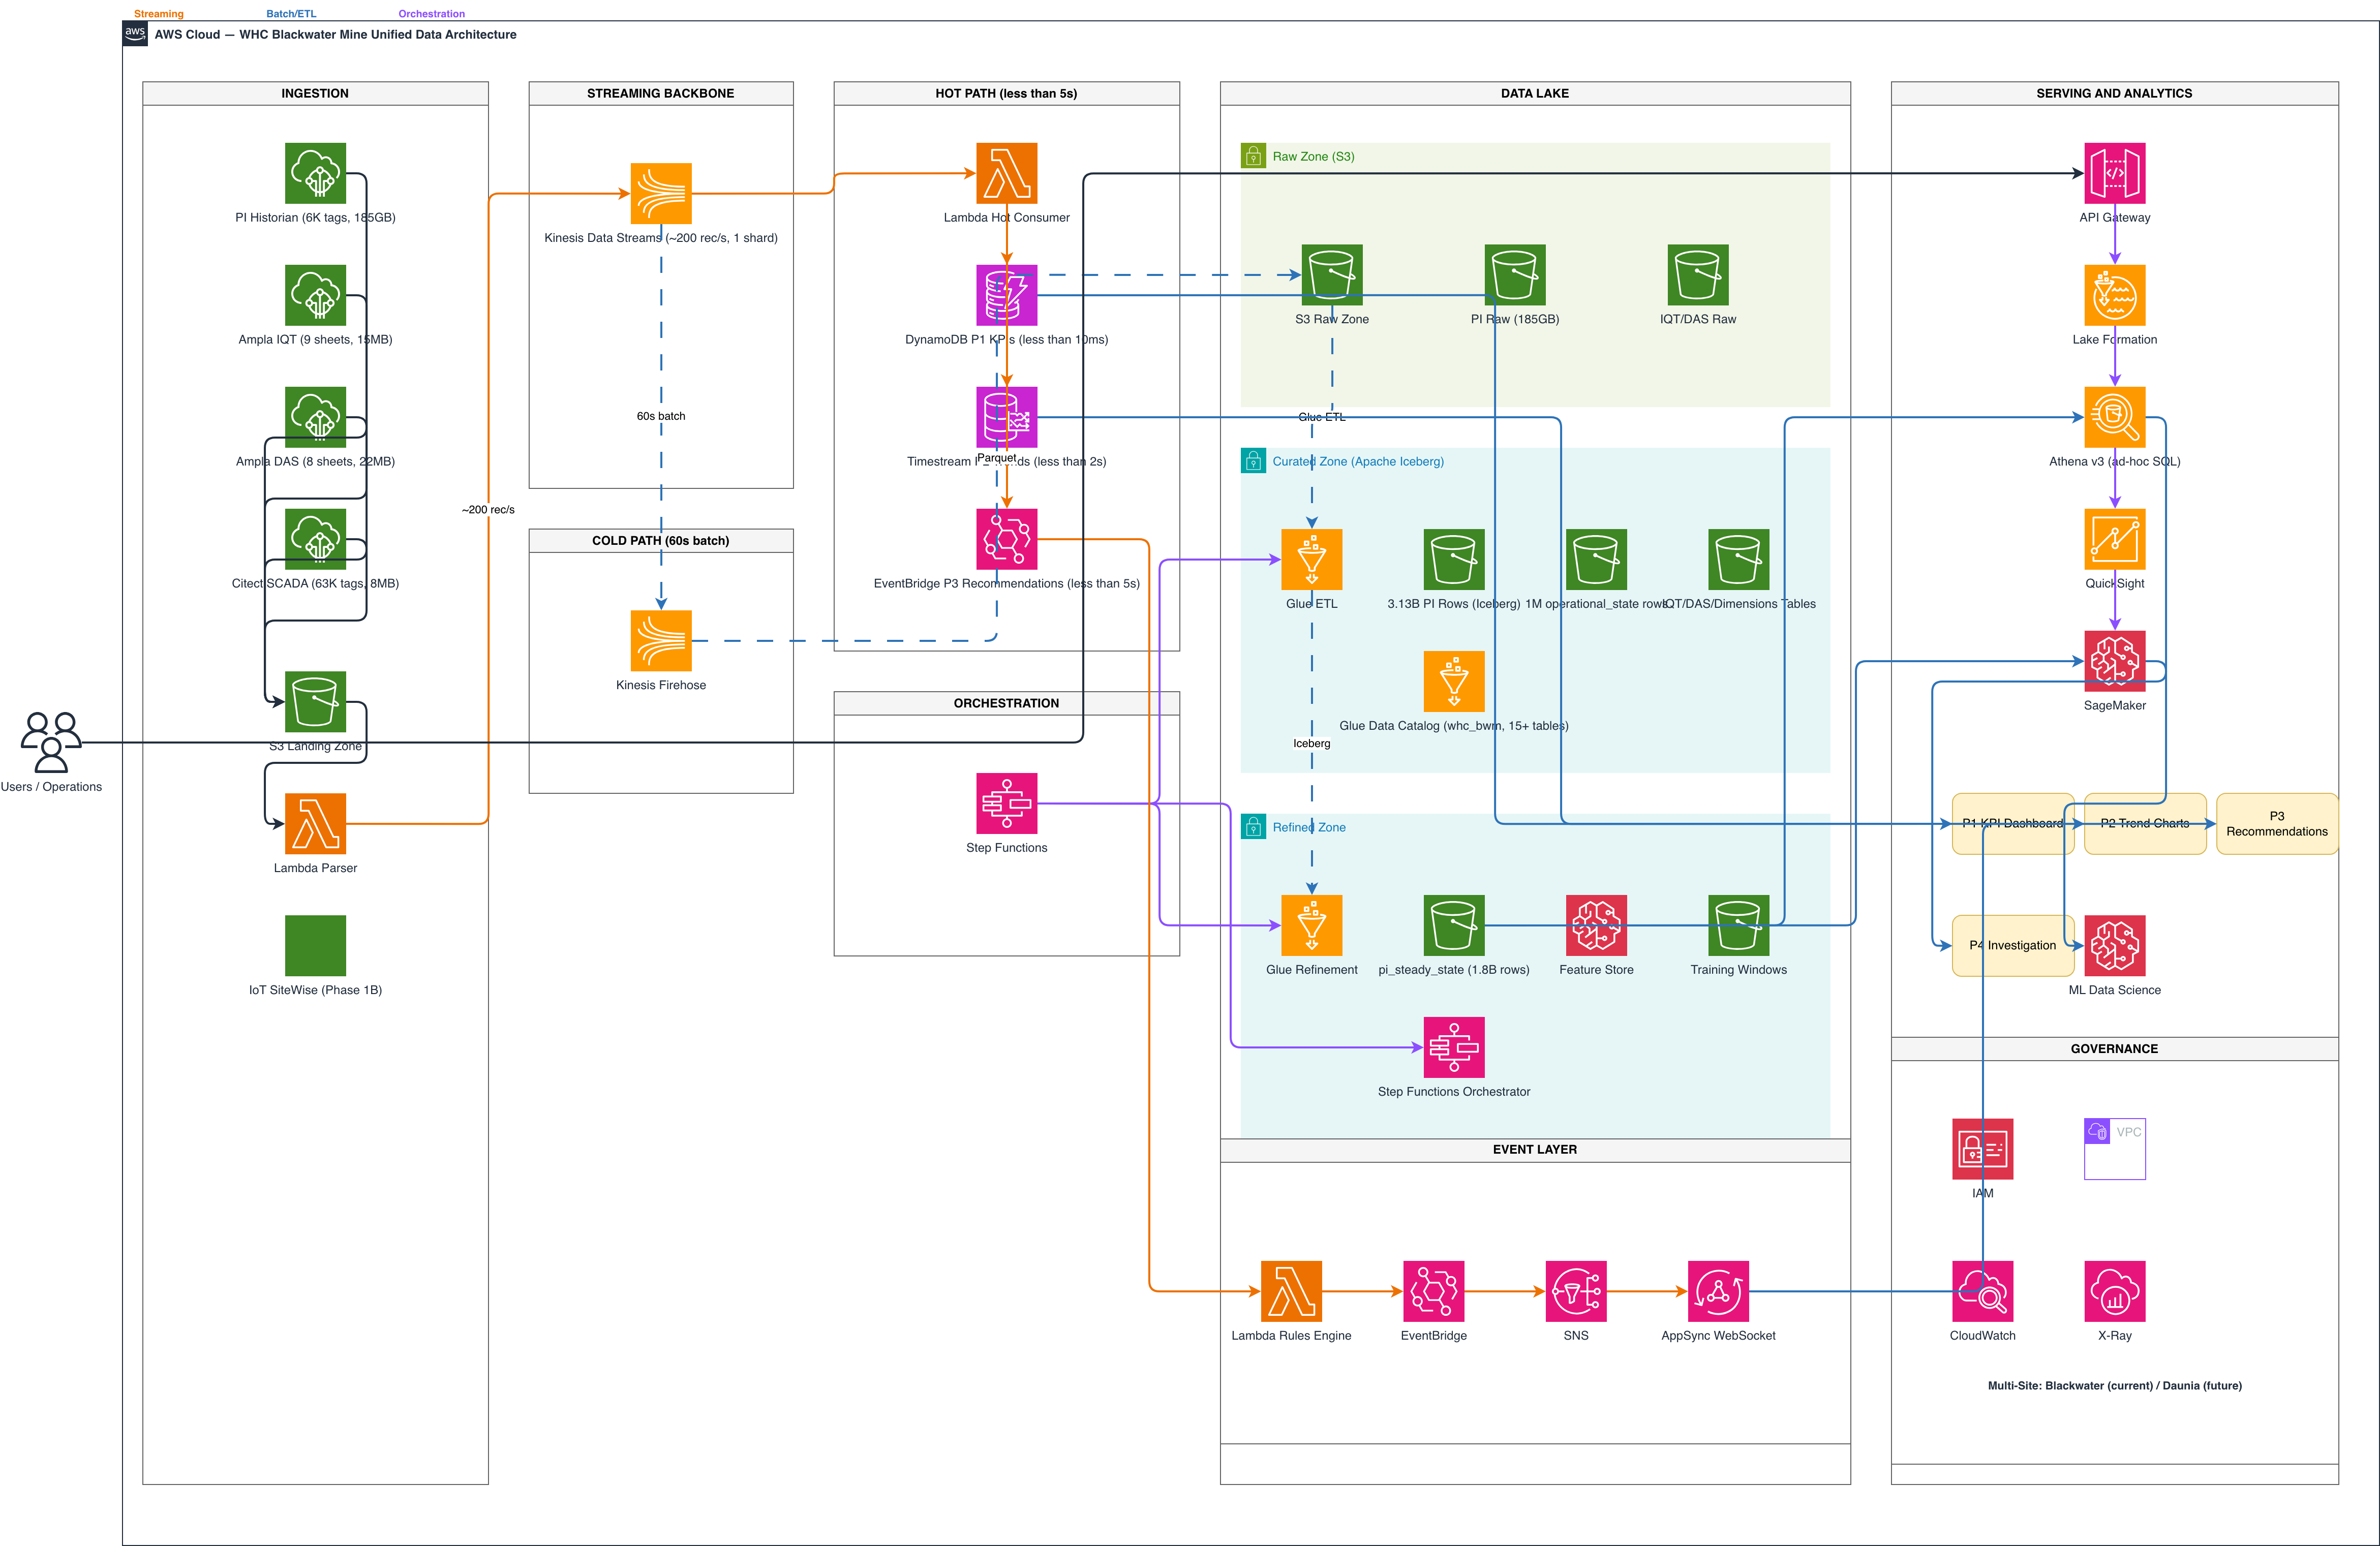This screenshot has width=2380, height=1546.
Task: Click the ML Data Science icon
Action: point(2115,946)
